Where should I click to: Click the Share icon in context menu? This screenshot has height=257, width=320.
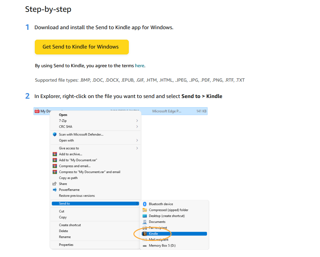pos(55,184)
